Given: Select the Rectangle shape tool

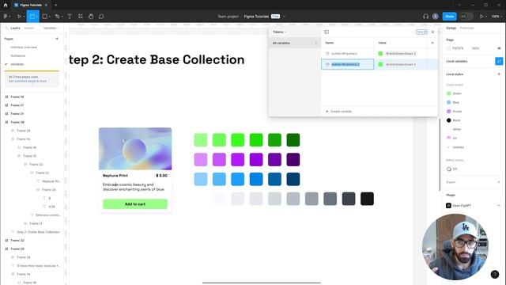Looking at the screenshot, I should (x=45, y=17).
